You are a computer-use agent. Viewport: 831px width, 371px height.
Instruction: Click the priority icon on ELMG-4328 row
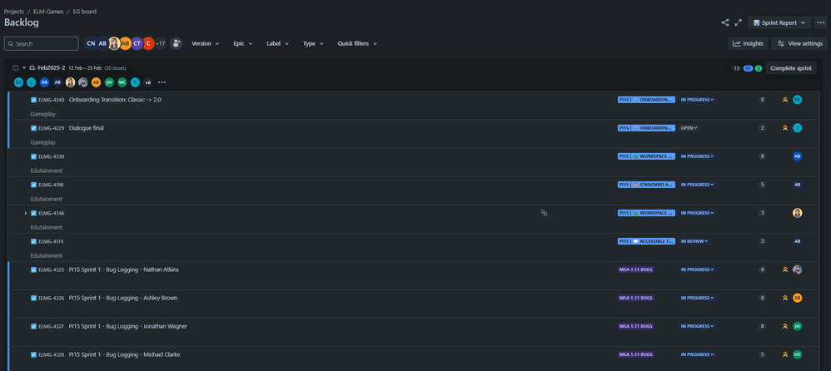tap(785, 354)
